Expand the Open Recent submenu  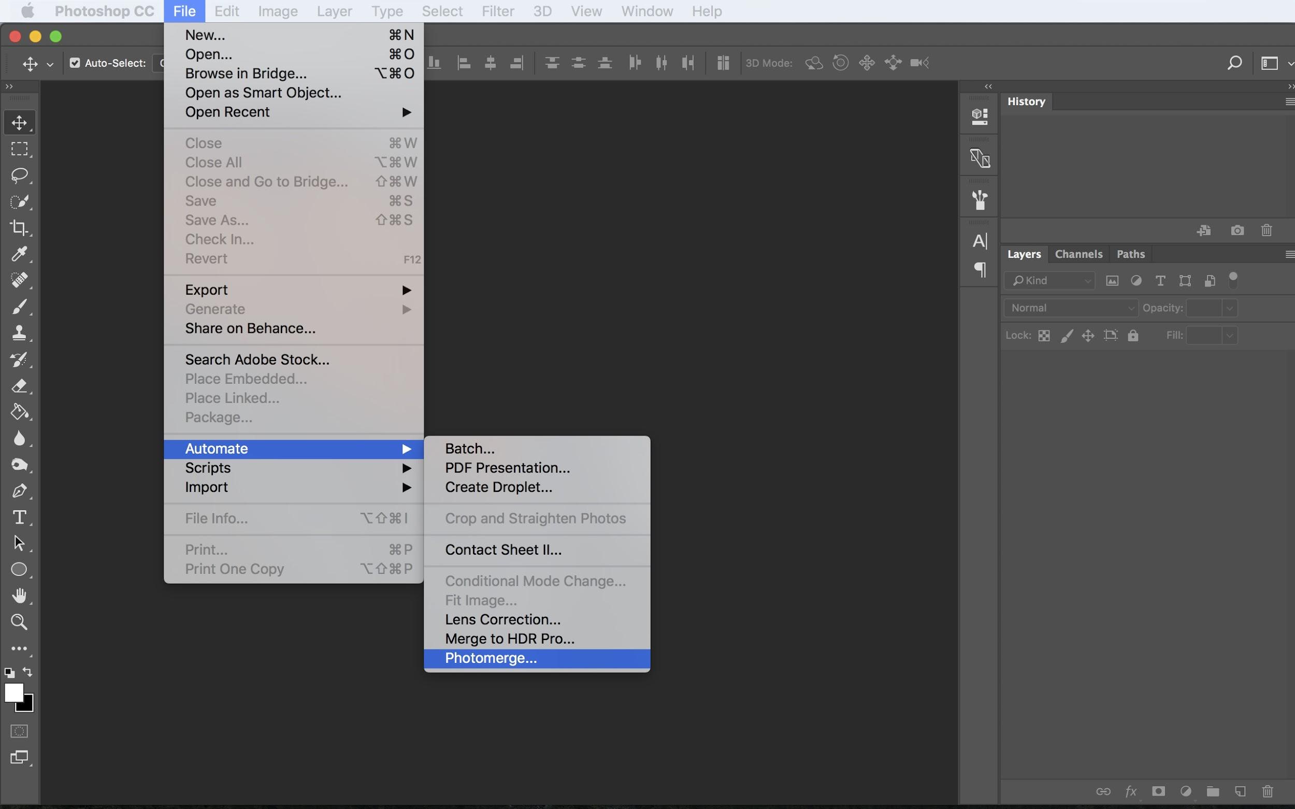pyautogui.click(x=294, y=112)
